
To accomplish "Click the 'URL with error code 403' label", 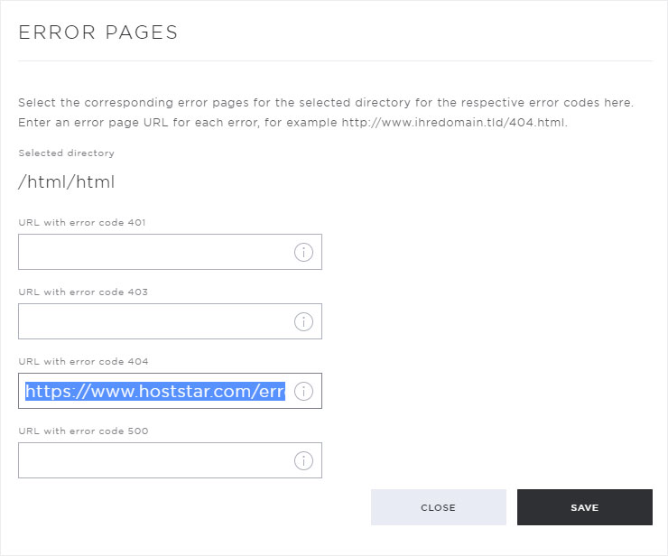I will pos(83,292).
